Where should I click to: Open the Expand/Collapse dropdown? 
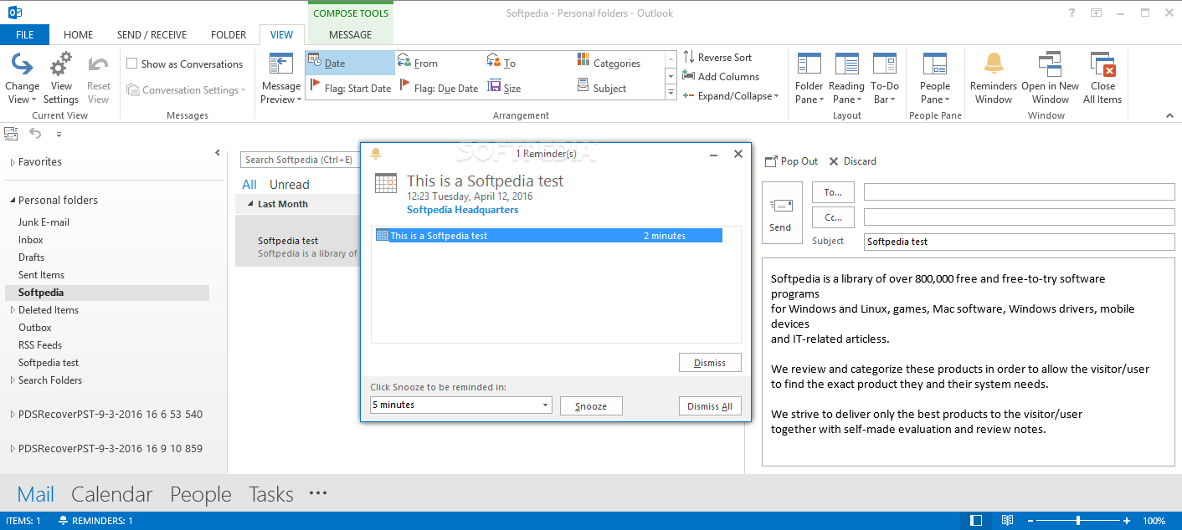pyautogui.click(x=731, y=96)
